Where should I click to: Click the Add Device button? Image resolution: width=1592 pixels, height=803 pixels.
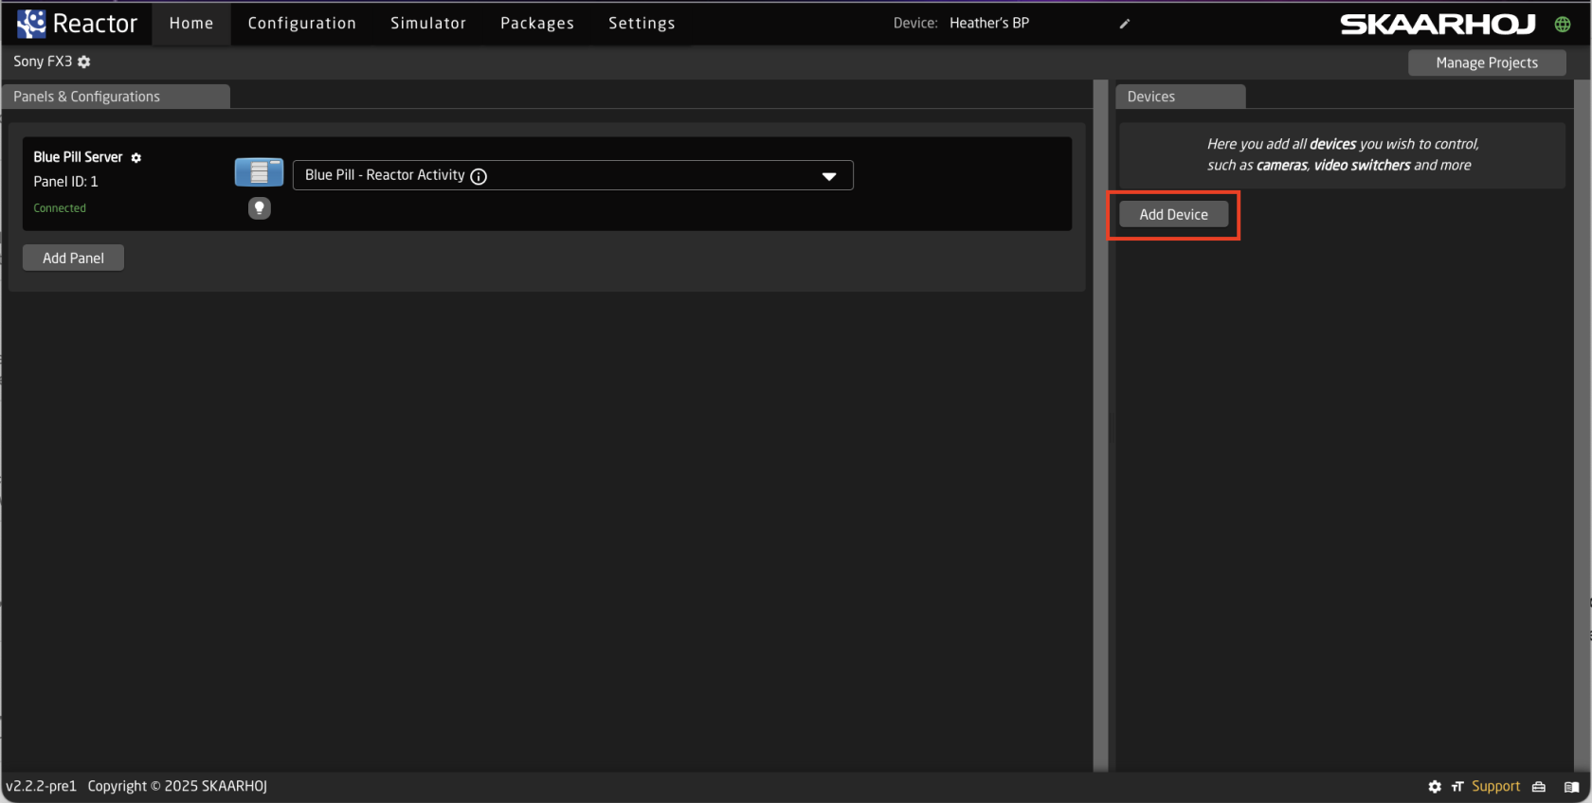click(1174, 215)
